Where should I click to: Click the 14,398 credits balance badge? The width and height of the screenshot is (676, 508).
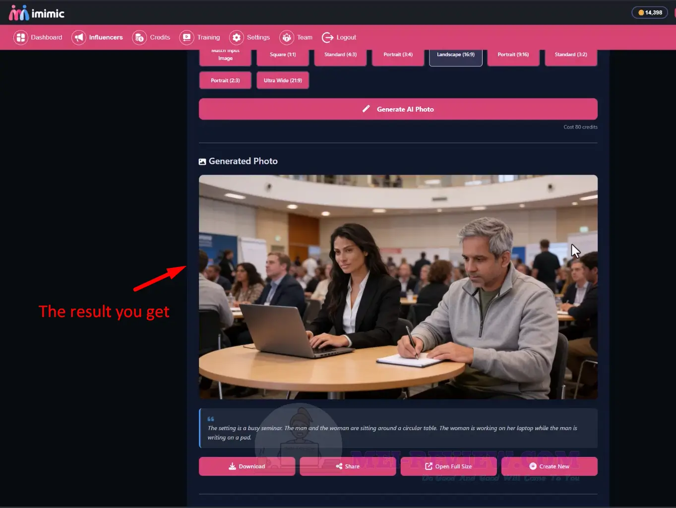point(650,12)
